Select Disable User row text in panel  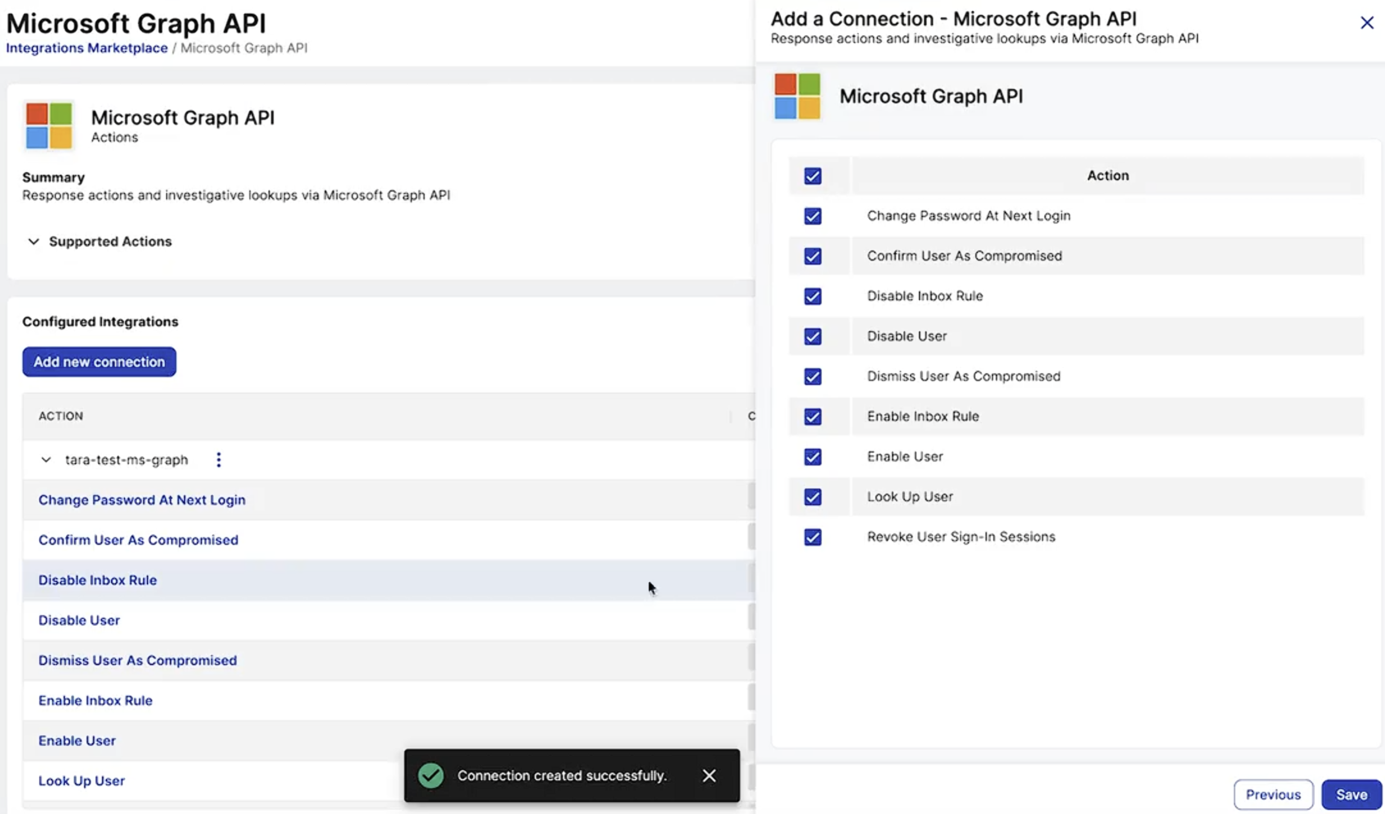coord(907,336)
